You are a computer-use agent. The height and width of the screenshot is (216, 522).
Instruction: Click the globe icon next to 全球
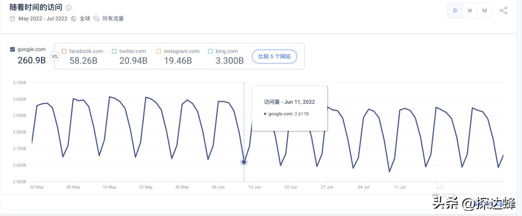click(73, 19)
